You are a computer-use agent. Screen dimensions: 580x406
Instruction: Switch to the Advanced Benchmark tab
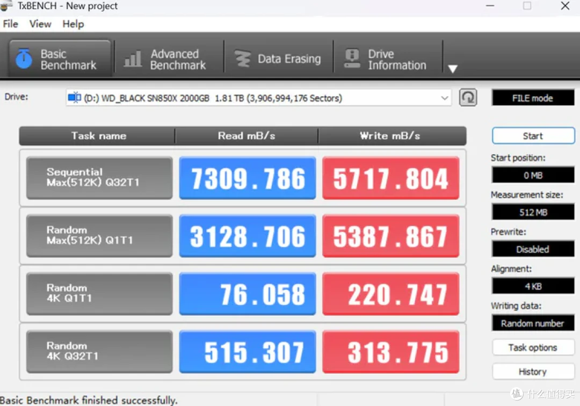coord(169,59)
